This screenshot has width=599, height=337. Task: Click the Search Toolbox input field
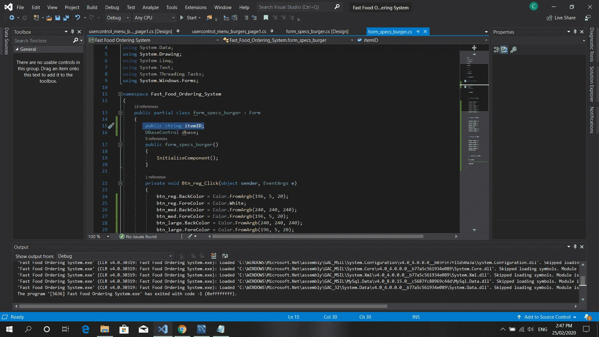click(x=43, y=41)
